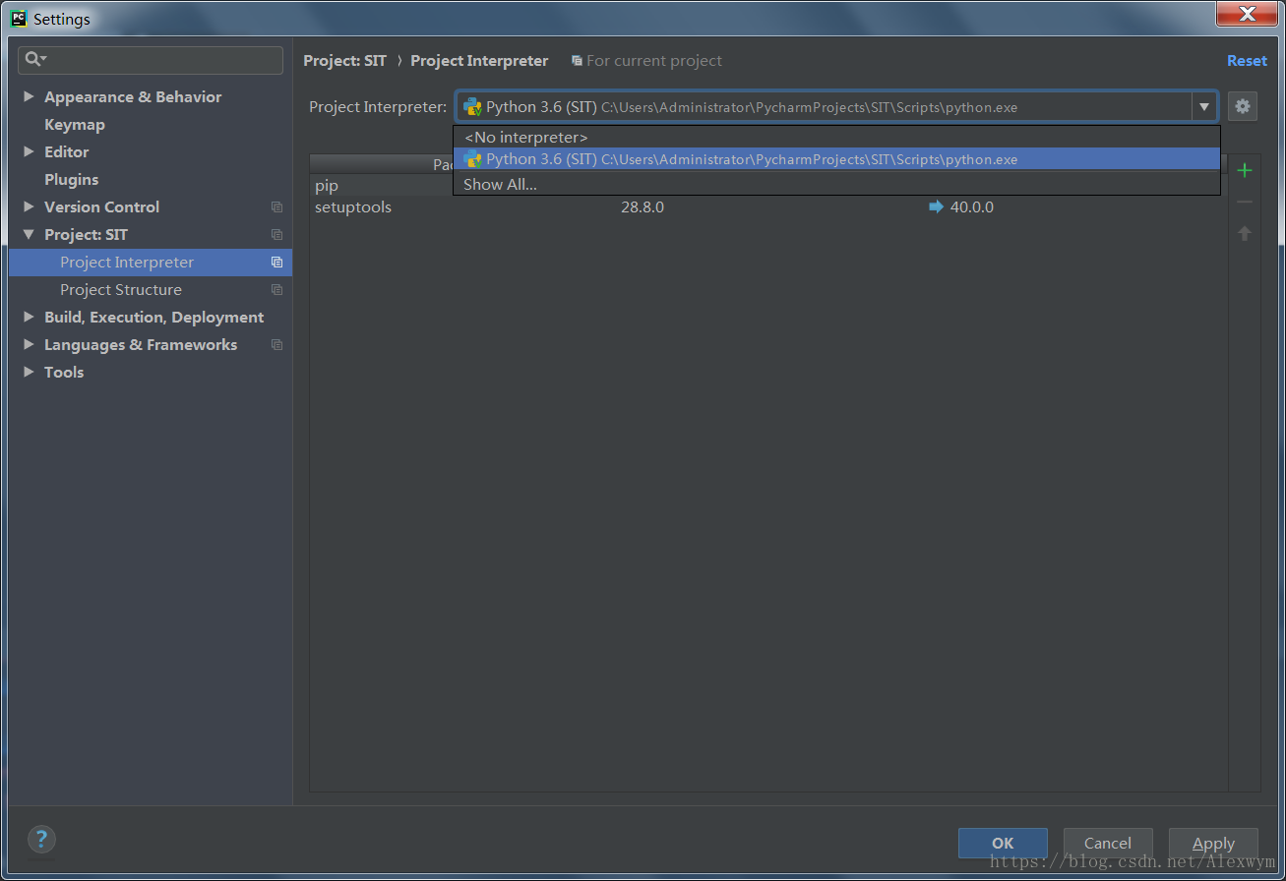Open the Plugins settings page
This screenshot has width=1286, height=881.
click(72, 180)
